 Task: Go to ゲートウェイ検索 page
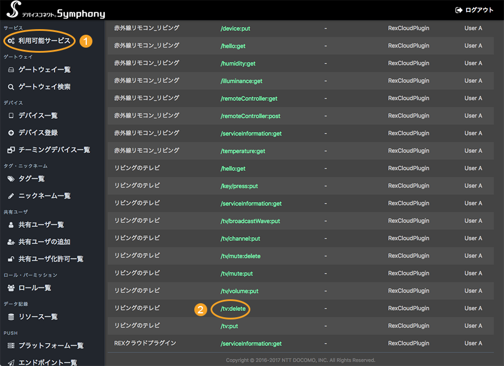pos(44,87)
